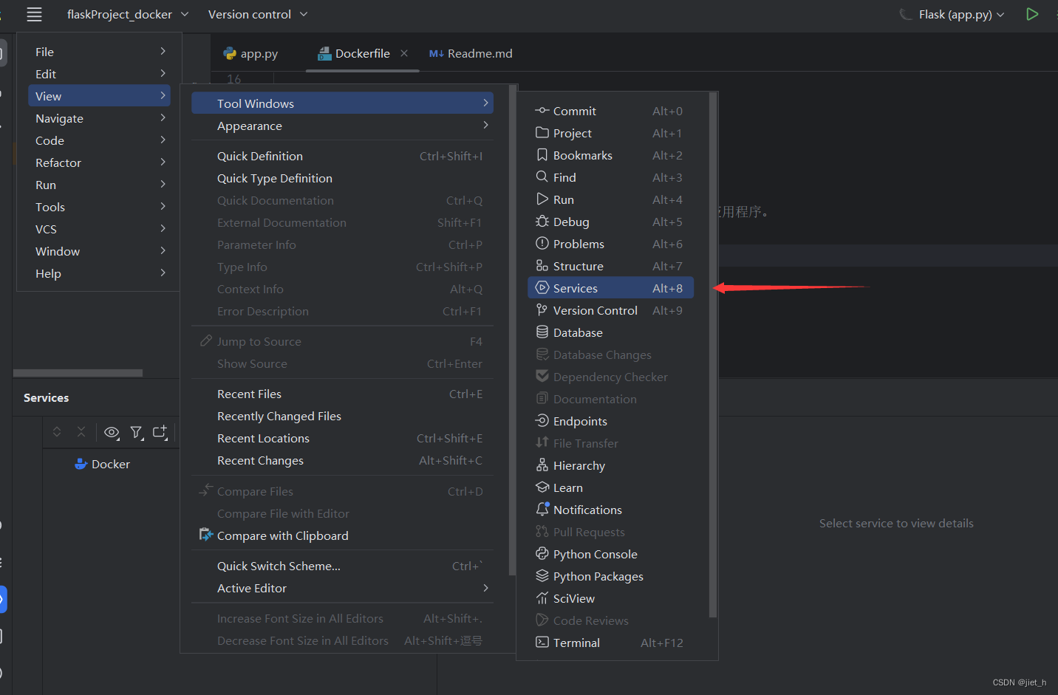The image size is (1058, 695).
Task: Select Services in Tool Windows submenu
Action: point(610,288)
